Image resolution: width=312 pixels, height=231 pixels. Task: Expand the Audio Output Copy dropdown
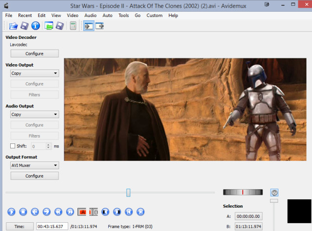coord(34,115)
